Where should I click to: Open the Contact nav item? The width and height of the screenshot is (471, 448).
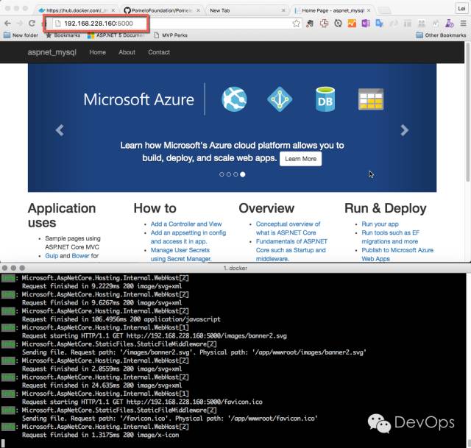(159, 52)
